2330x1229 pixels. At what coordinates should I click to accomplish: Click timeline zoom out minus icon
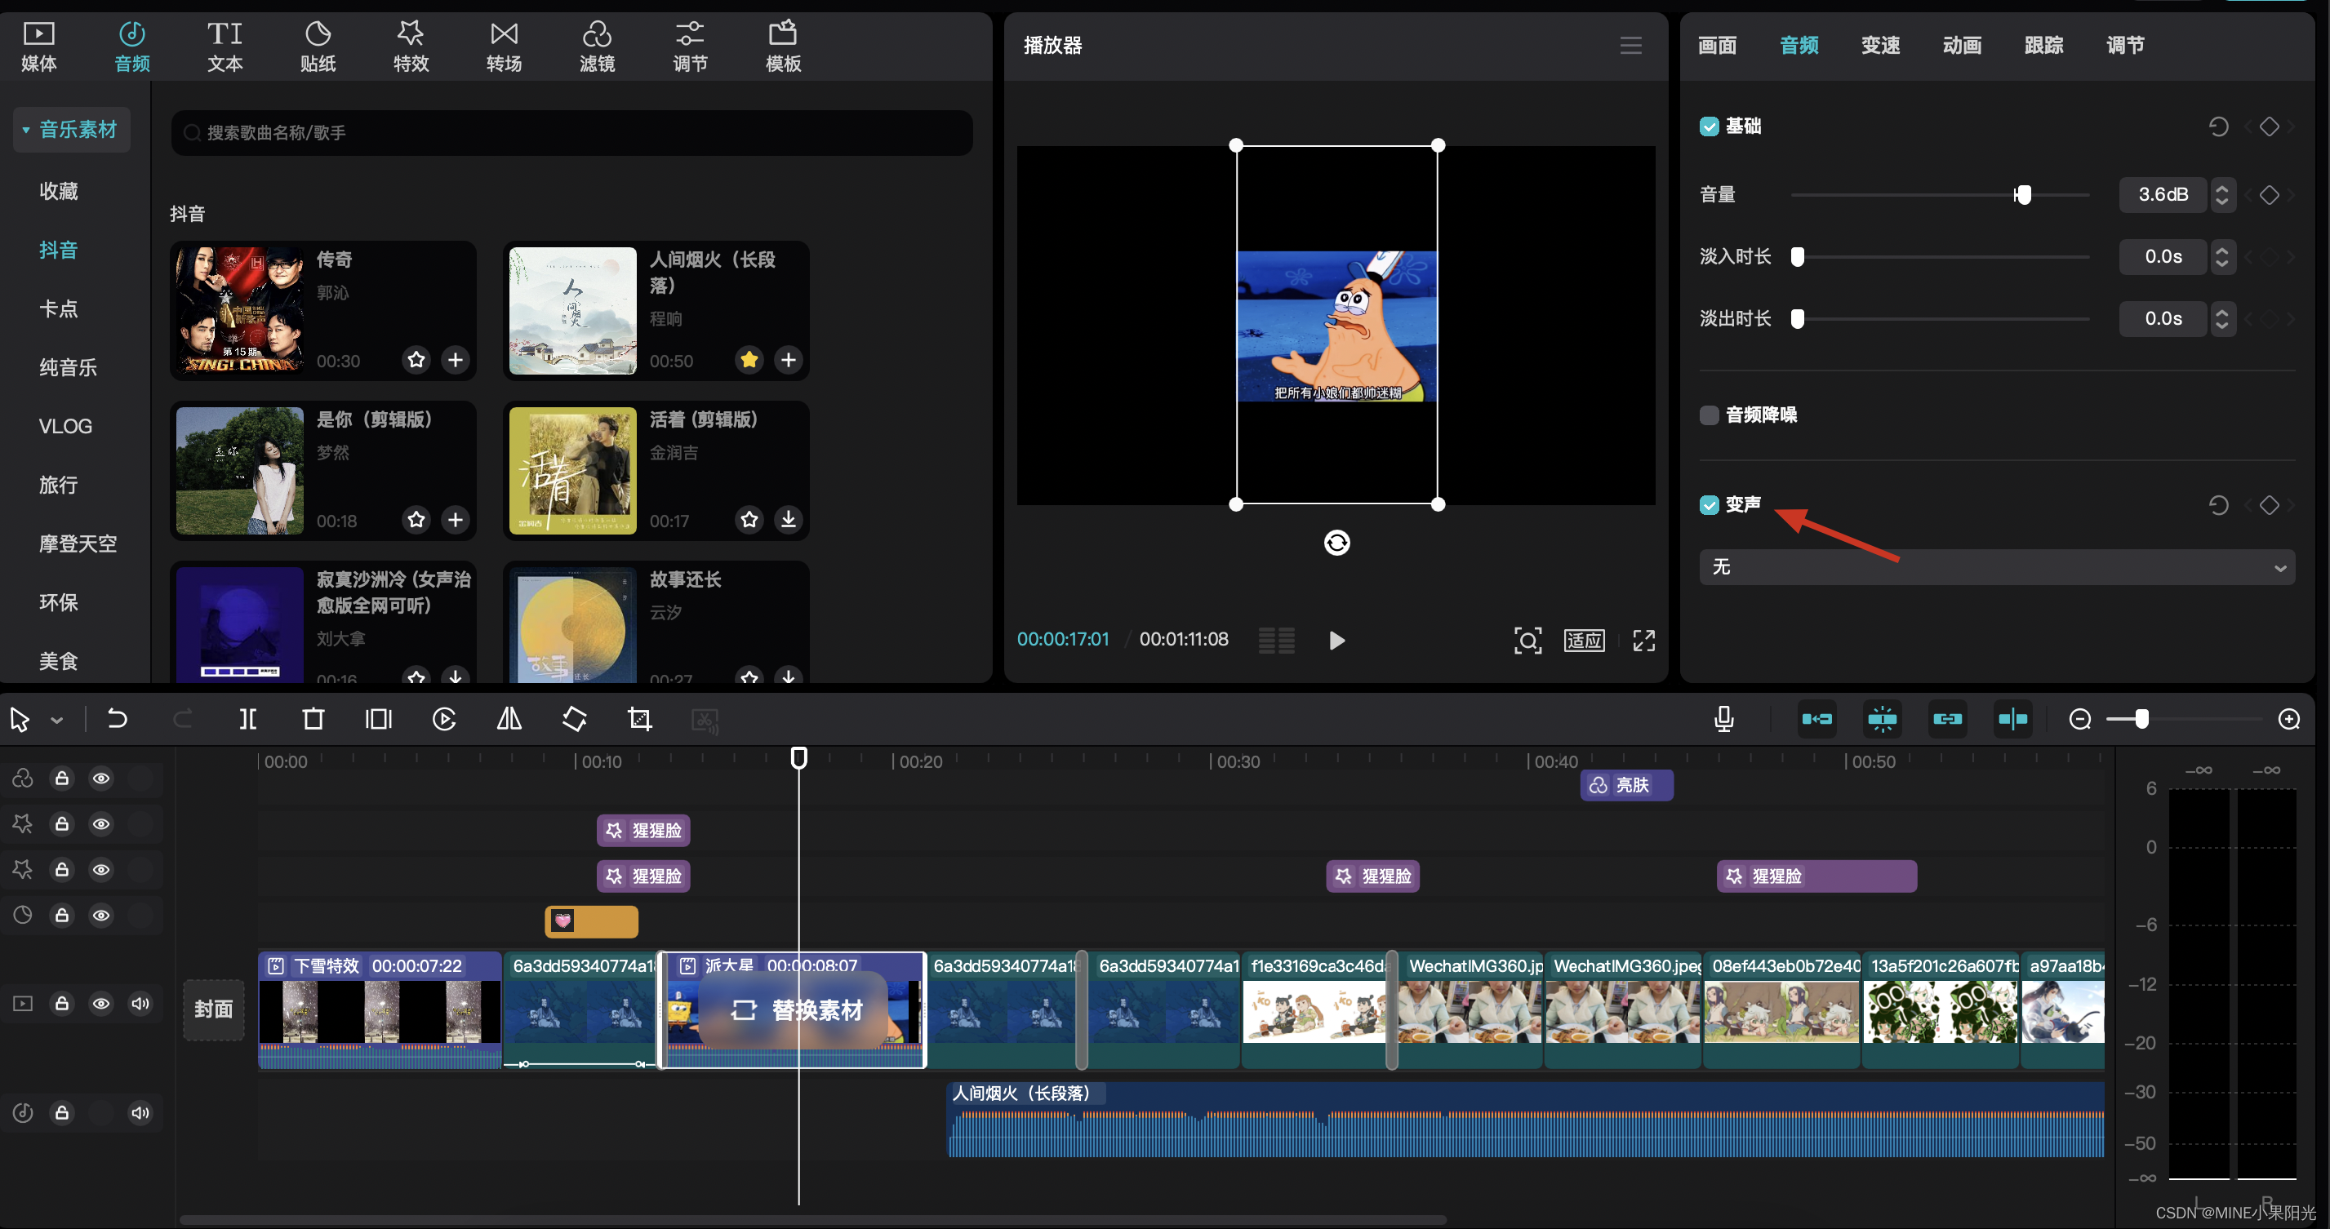point(2079,719)
